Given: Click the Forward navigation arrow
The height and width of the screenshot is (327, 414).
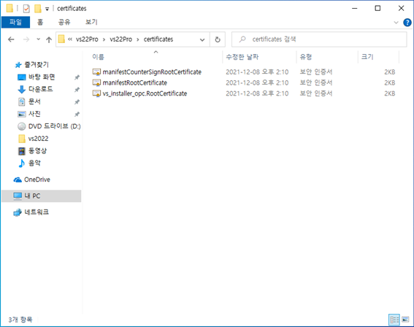Looking at the screenshot, I should (26, 39).
